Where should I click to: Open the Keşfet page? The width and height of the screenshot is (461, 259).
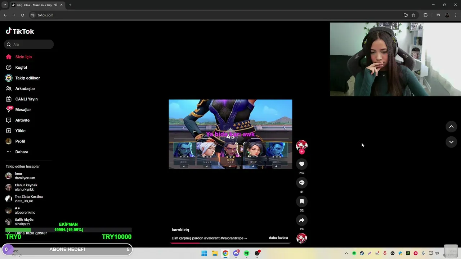[21, 68]
